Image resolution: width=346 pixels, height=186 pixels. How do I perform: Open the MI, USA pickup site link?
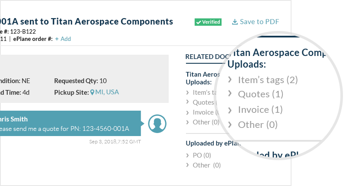107,92
